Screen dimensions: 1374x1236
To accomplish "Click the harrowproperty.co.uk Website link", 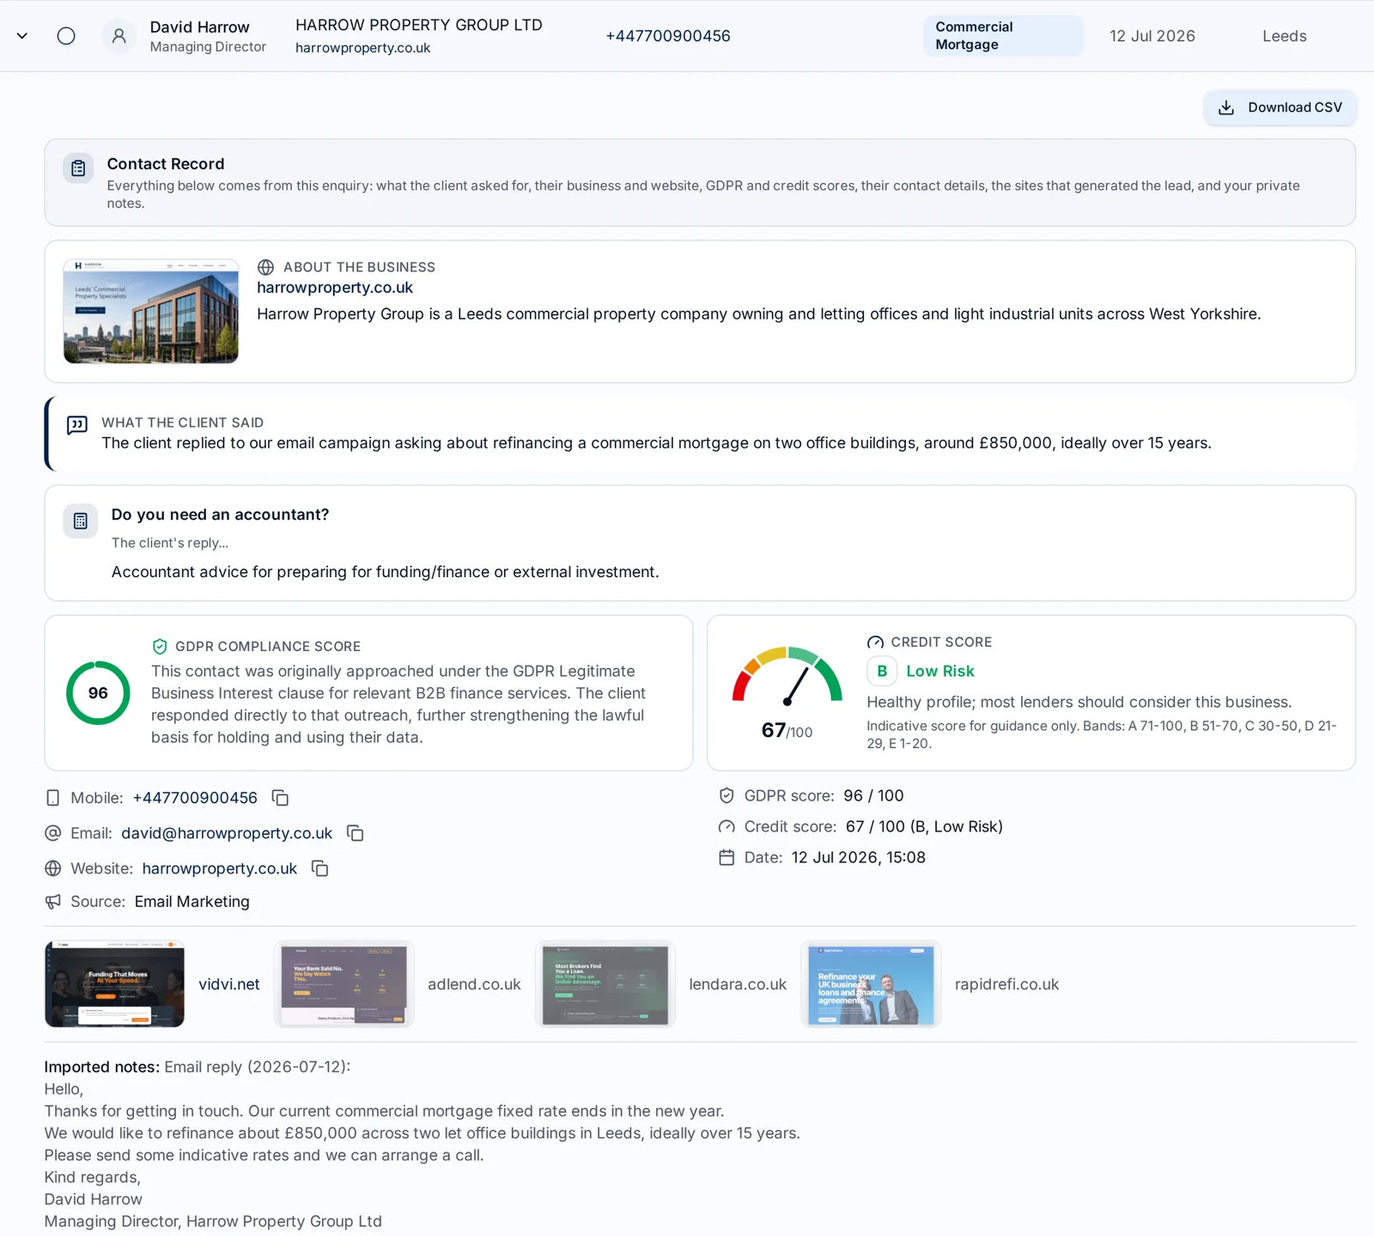I will (220, 868).
